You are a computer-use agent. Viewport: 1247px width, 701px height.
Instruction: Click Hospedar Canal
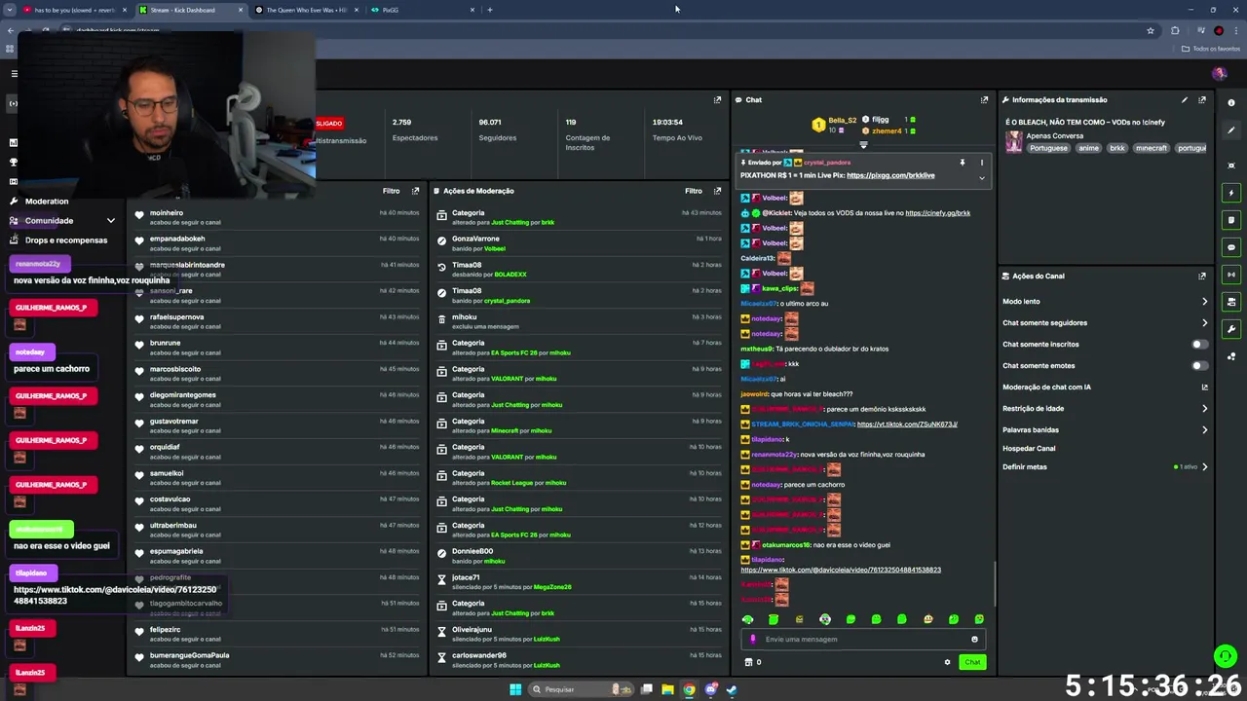click(1029, 449)
